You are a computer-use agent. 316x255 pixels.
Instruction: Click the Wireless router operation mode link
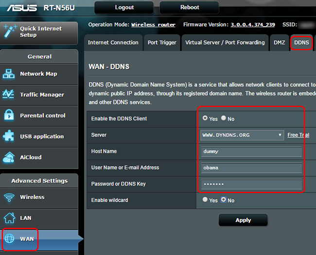153,25
